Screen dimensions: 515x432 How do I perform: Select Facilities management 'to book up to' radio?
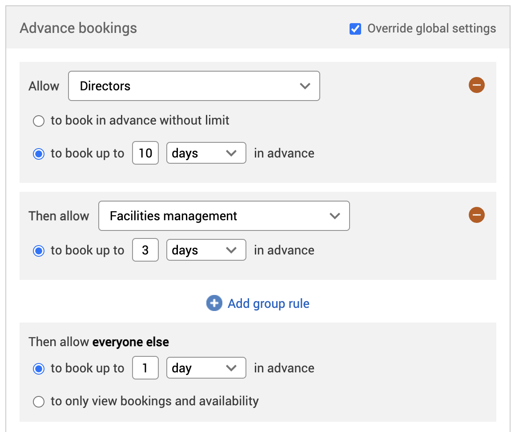(x=39, y=251)
